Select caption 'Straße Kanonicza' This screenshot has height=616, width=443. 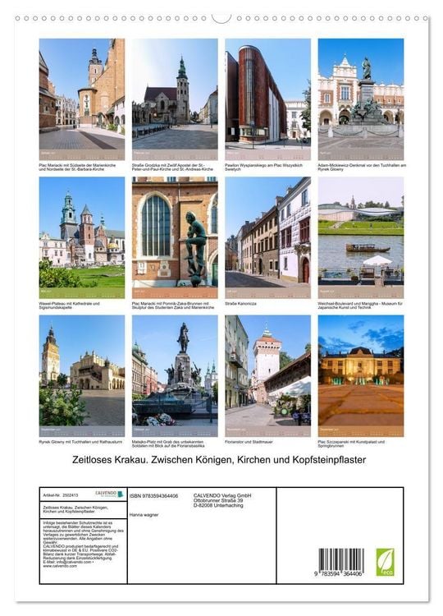point(240,304)
